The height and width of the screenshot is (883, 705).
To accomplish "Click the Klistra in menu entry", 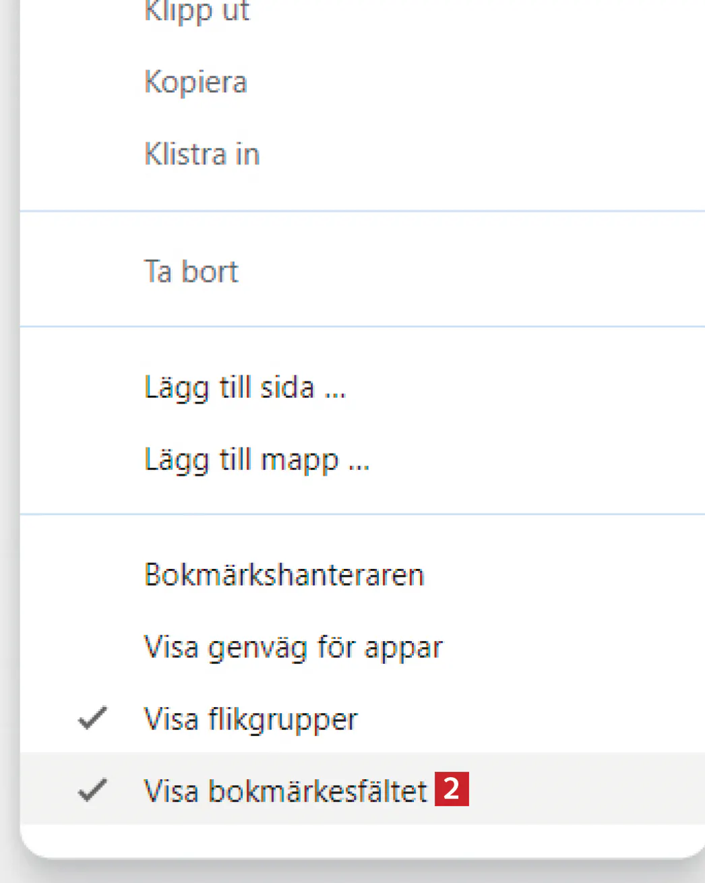I will tap(202, 154).
